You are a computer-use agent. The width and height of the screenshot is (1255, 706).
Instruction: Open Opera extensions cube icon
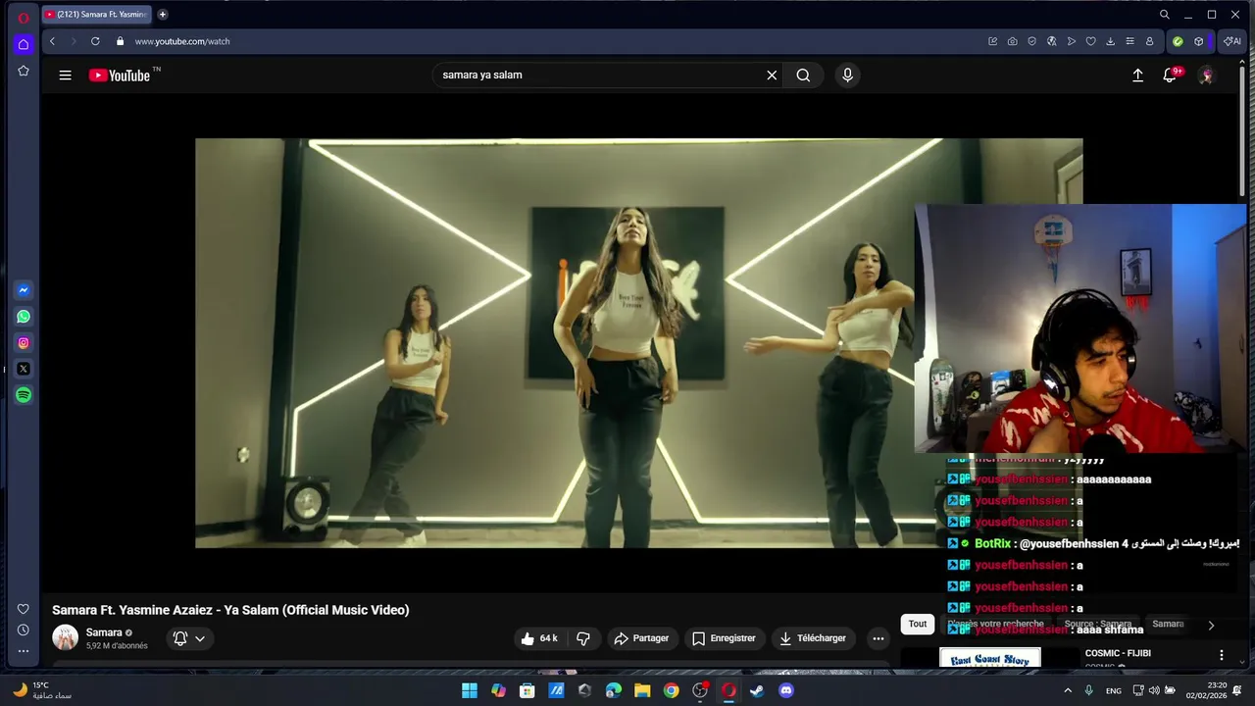(x=1198, y=41)
